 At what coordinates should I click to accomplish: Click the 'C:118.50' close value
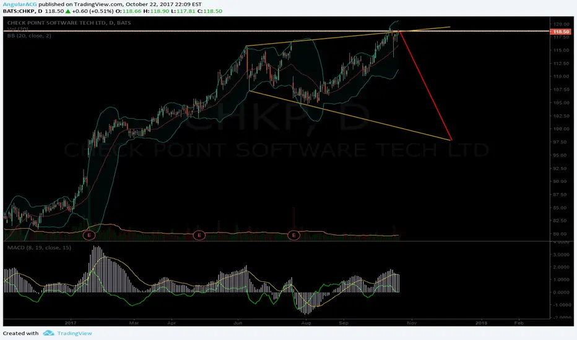tap(210, 11)
